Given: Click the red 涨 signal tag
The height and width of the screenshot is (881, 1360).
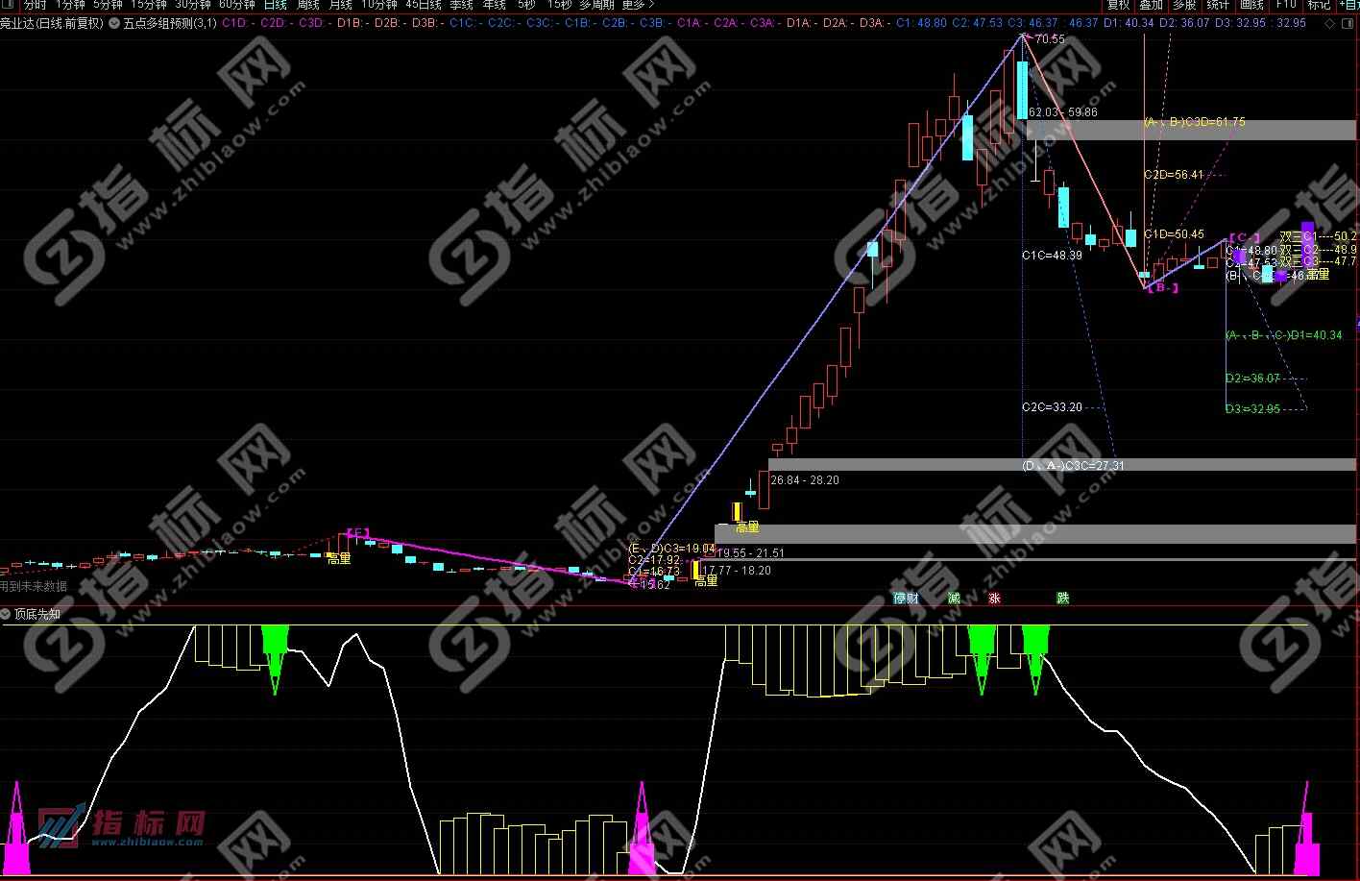Looking at the screenshot, I should coord(994,599).
